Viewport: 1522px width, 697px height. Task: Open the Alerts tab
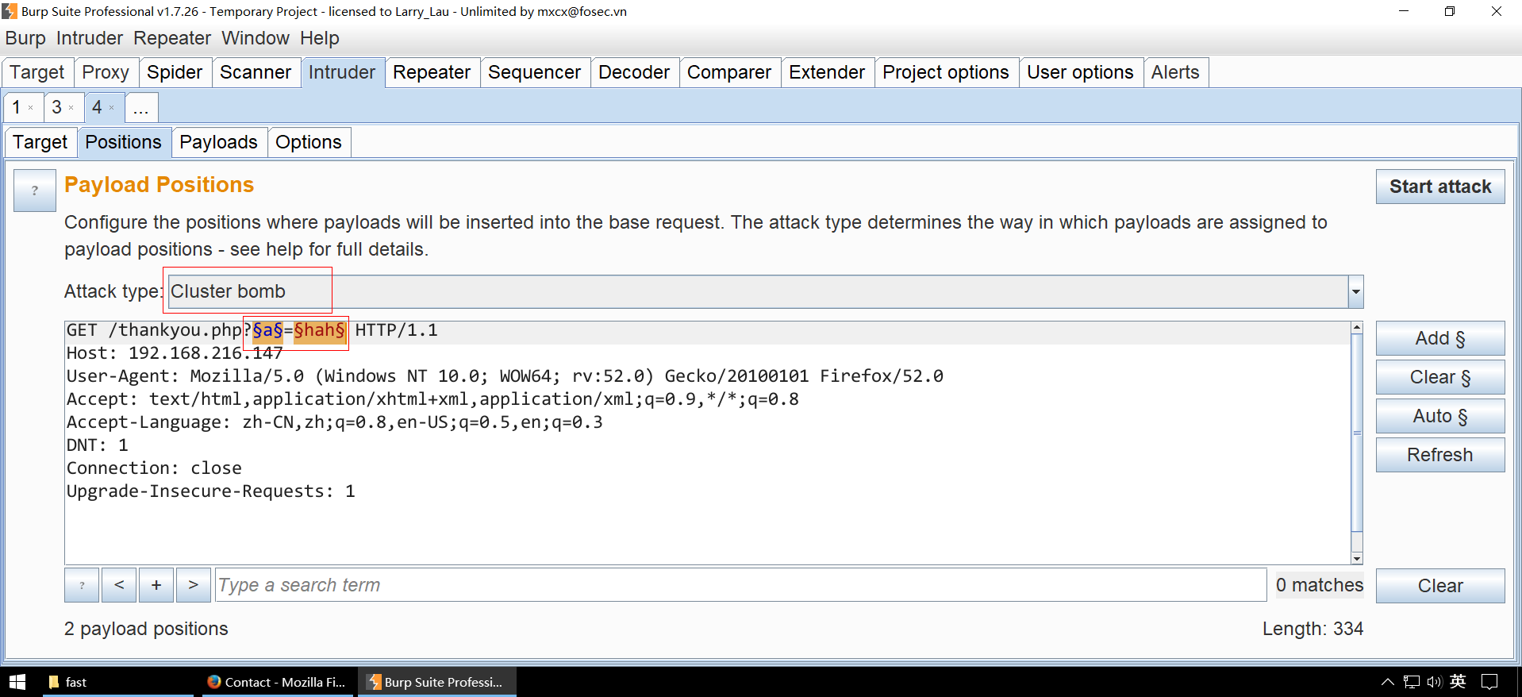(1175, 72)
